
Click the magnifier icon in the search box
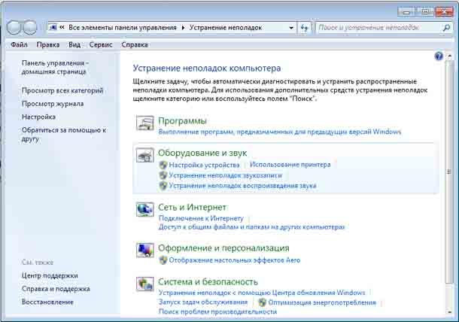(446, 28)
